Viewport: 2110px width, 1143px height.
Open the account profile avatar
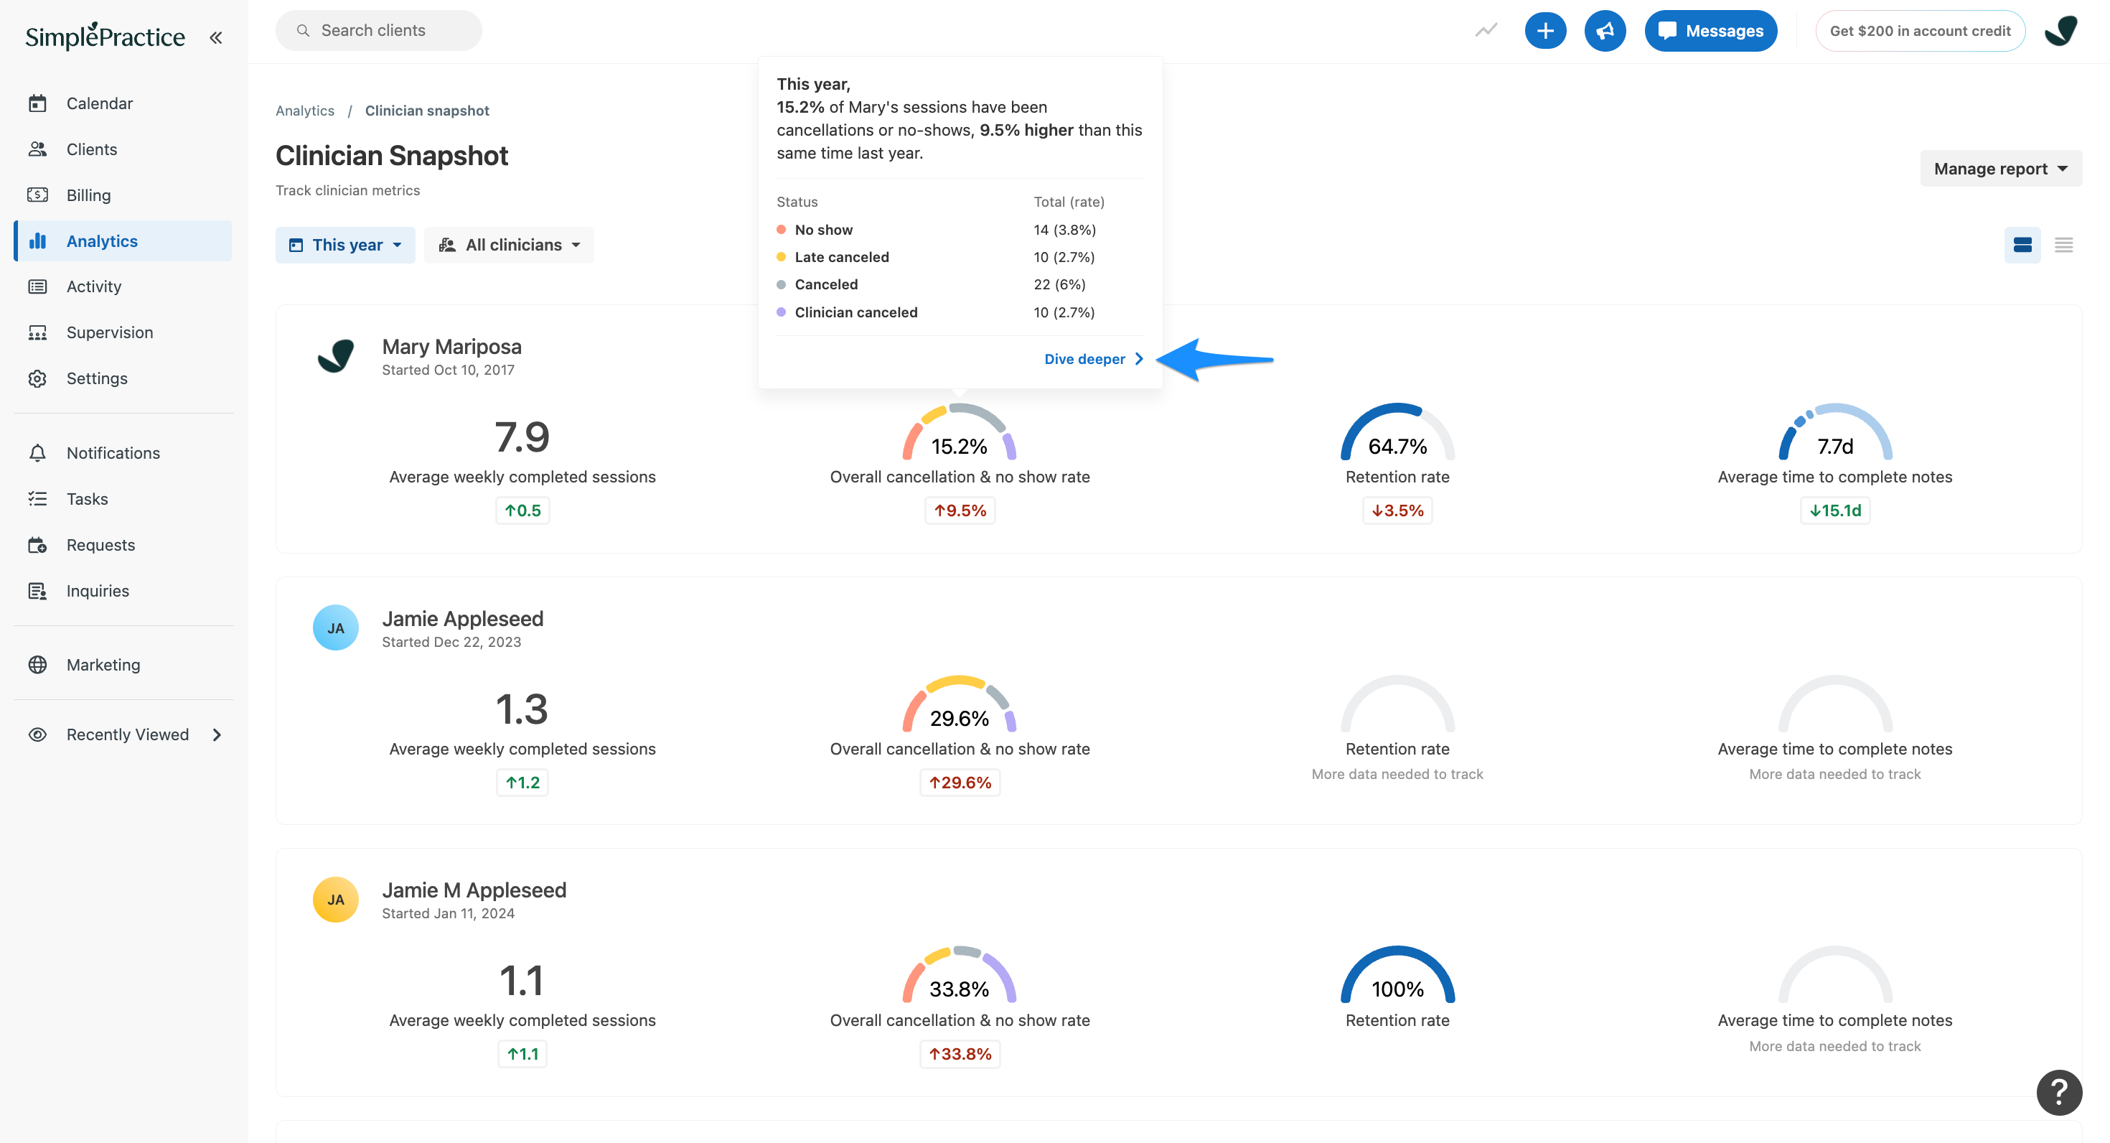pos(2061,30)
